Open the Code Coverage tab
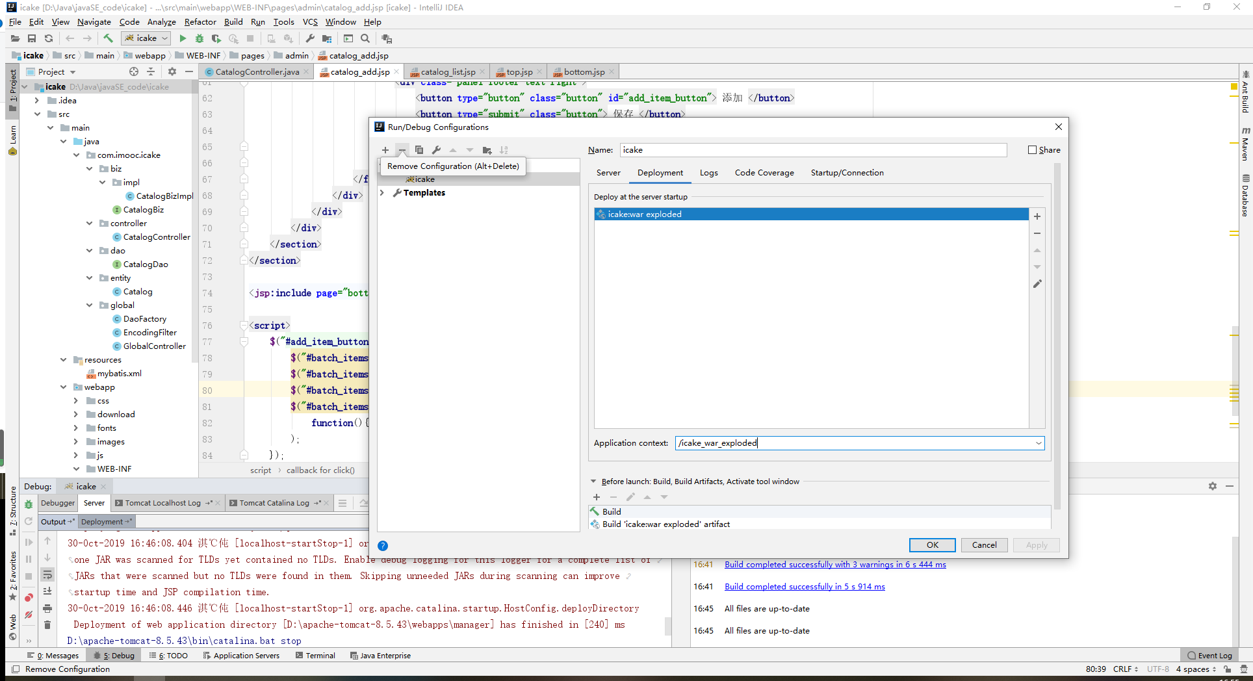The height and width of the screenshot is (681, 1253). (x=764, y=173)
